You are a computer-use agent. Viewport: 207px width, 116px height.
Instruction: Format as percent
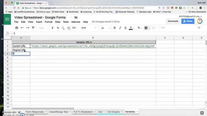(x=58, y=28)
